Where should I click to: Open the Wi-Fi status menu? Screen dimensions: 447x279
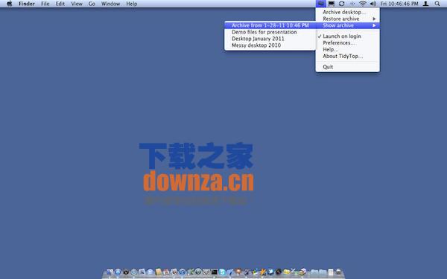click(x=362, y=4)
